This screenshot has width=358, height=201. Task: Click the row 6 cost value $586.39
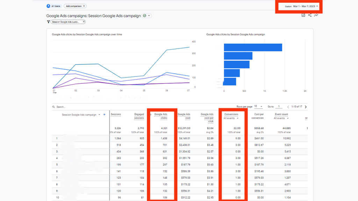point(185,171)
